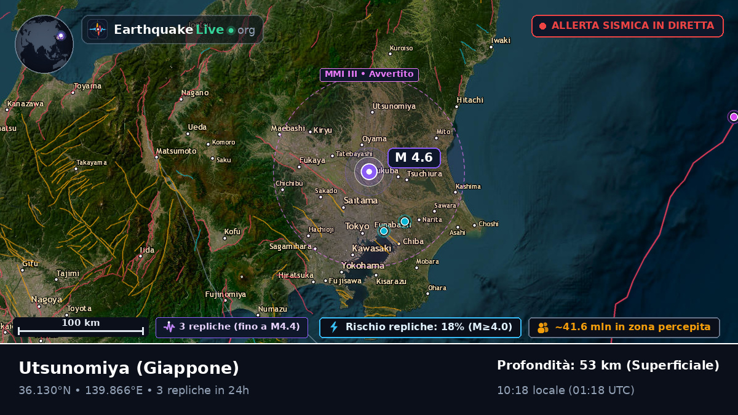Select the Rischio repliche 18% badge

421,327
